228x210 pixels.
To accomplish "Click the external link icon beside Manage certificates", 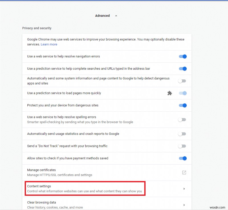I will pos(184,173).
